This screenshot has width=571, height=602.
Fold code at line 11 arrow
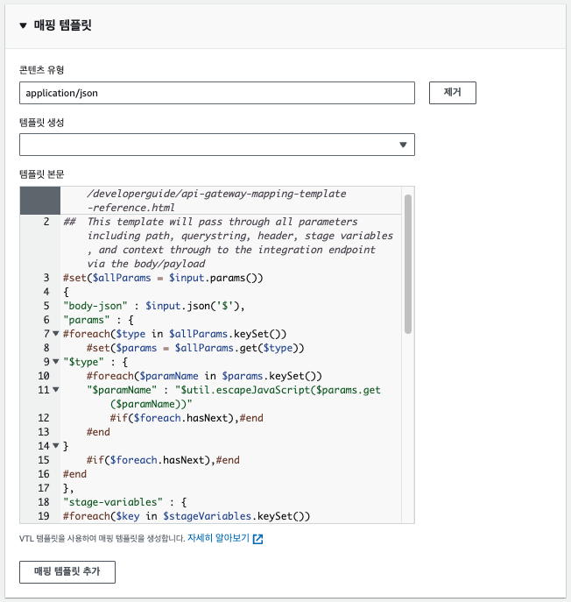click(x=56, y=390)
